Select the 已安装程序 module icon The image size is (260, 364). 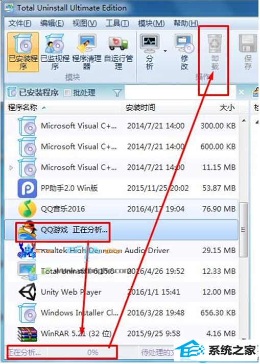tap(23, 52)
